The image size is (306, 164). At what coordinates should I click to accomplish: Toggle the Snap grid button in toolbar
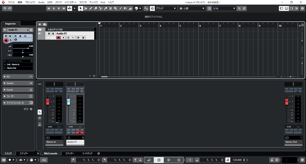click(152, 9)
